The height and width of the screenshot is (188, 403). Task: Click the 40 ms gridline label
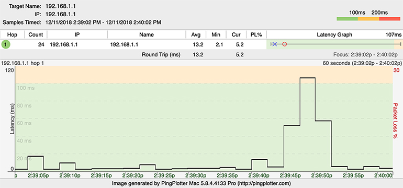click(x=25, y=141)
